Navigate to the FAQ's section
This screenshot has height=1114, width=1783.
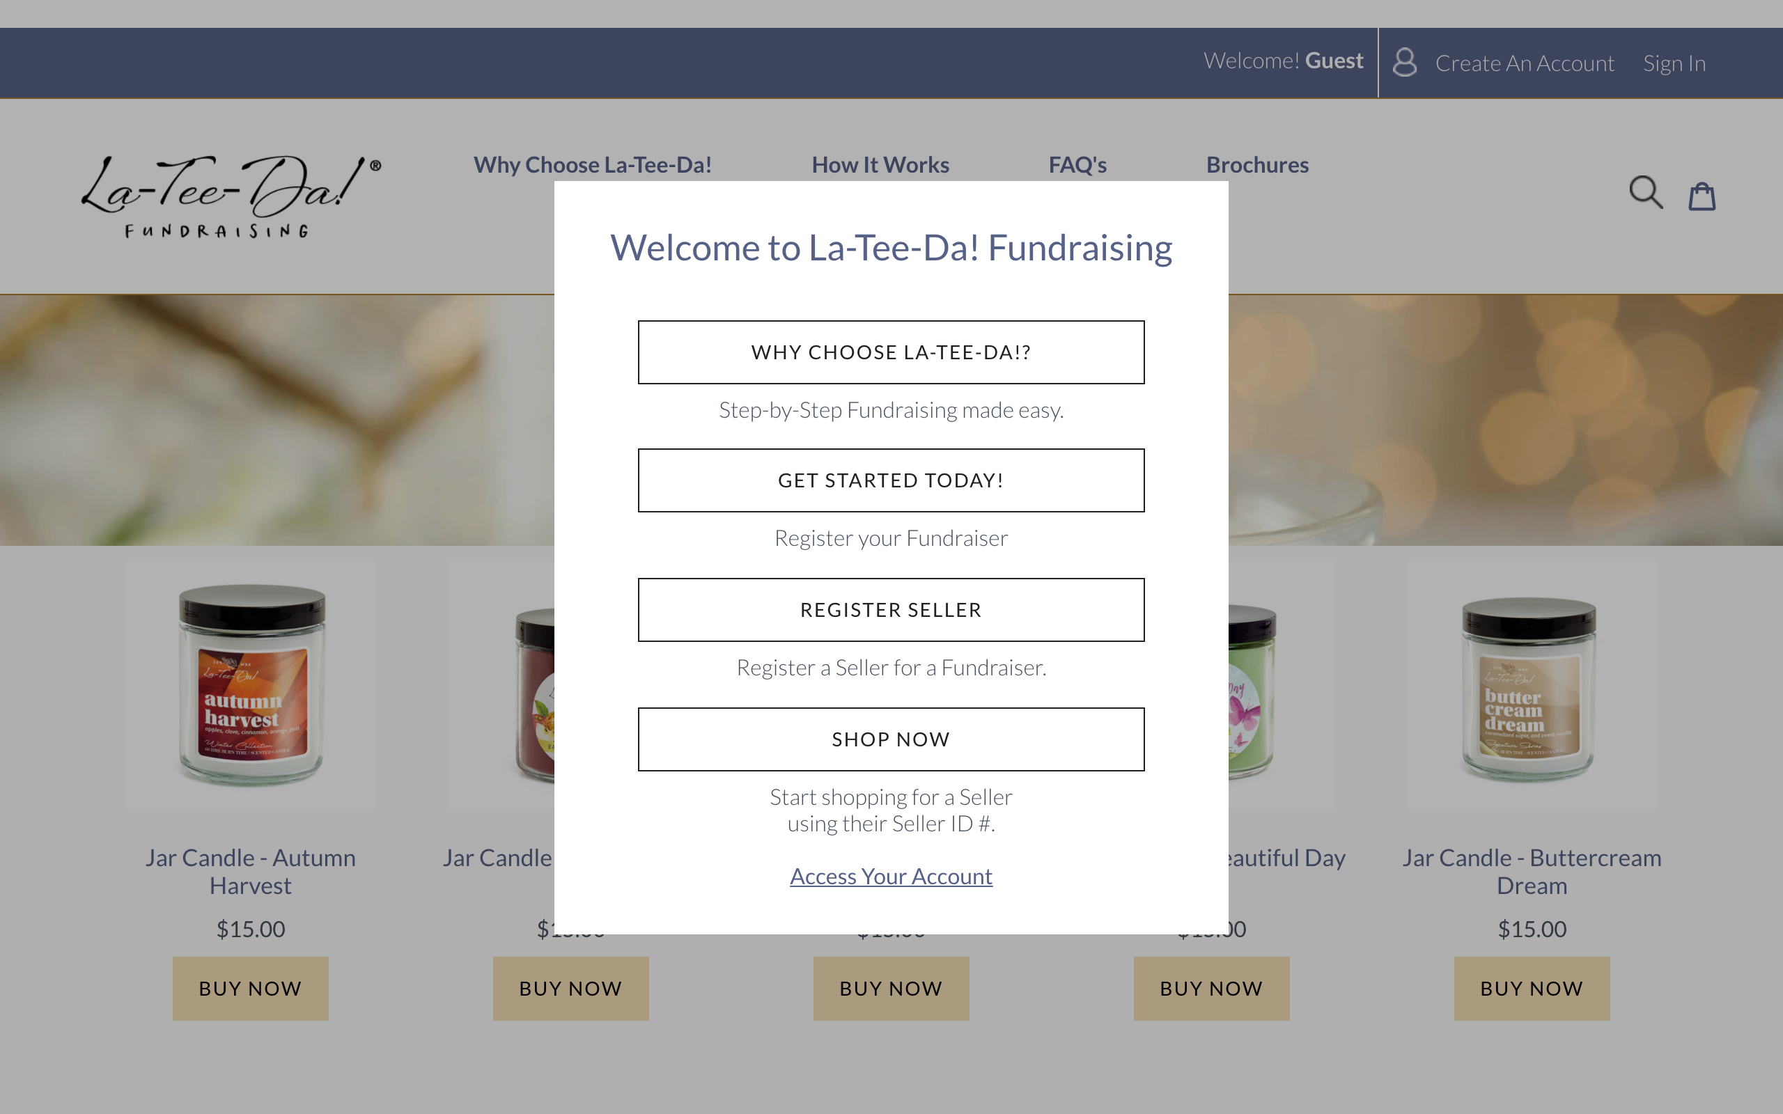1077,164
